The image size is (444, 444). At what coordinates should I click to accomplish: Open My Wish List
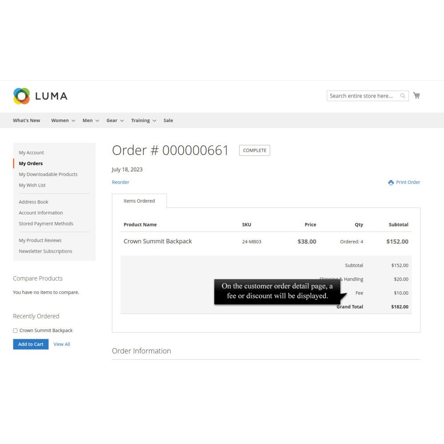(32, 185)
